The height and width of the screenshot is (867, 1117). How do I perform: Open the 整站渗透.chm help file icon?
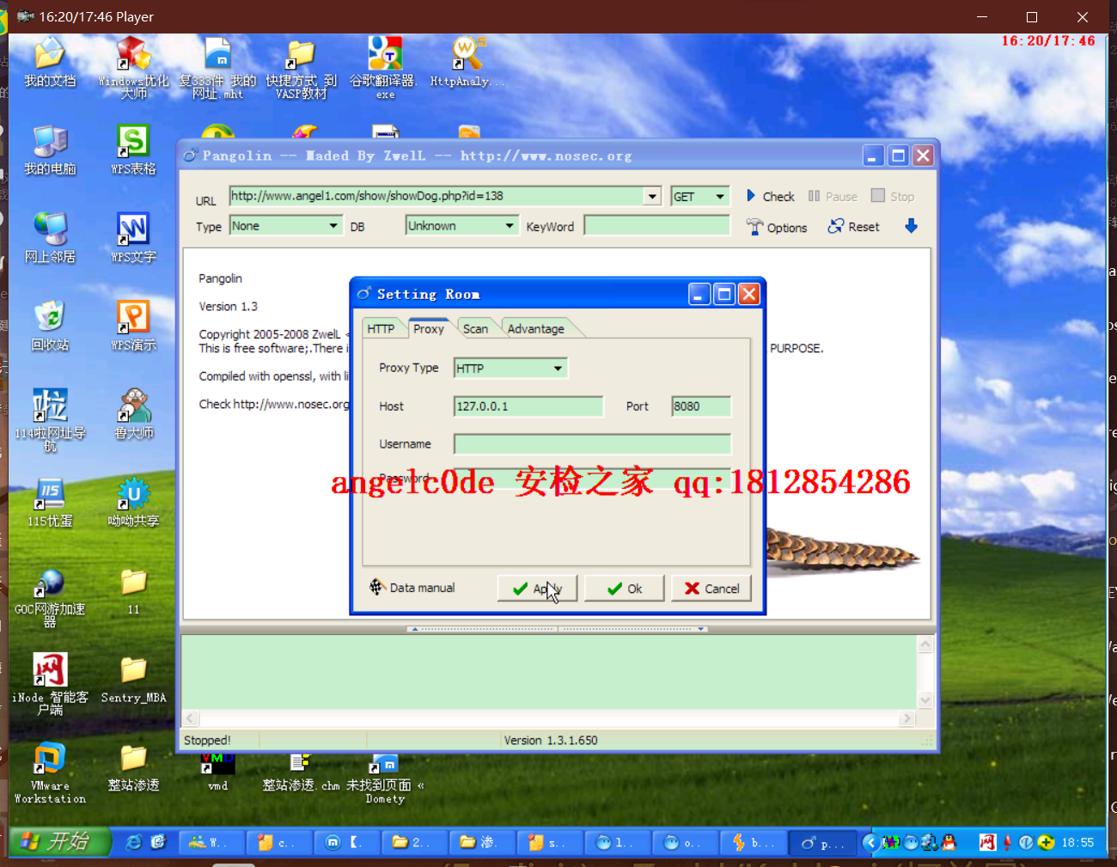[301, 772]
